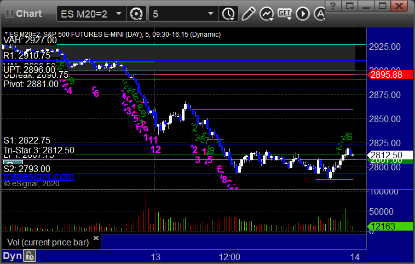Click the magenta 12 count number on chart

click(x=155, y=150)
